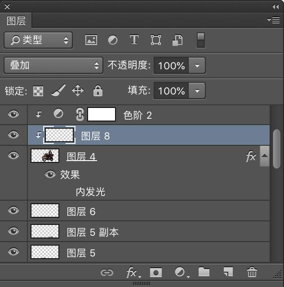Screen dimensions: 284x287
Task: Hide the 图层 5 副本 layer
Action: (13, 231)
